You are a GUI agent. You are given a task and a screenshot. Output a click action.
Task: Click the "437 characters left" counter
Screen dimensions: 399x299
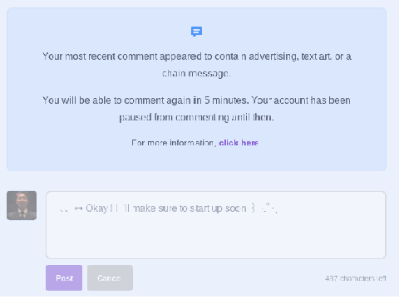(356, 278)
